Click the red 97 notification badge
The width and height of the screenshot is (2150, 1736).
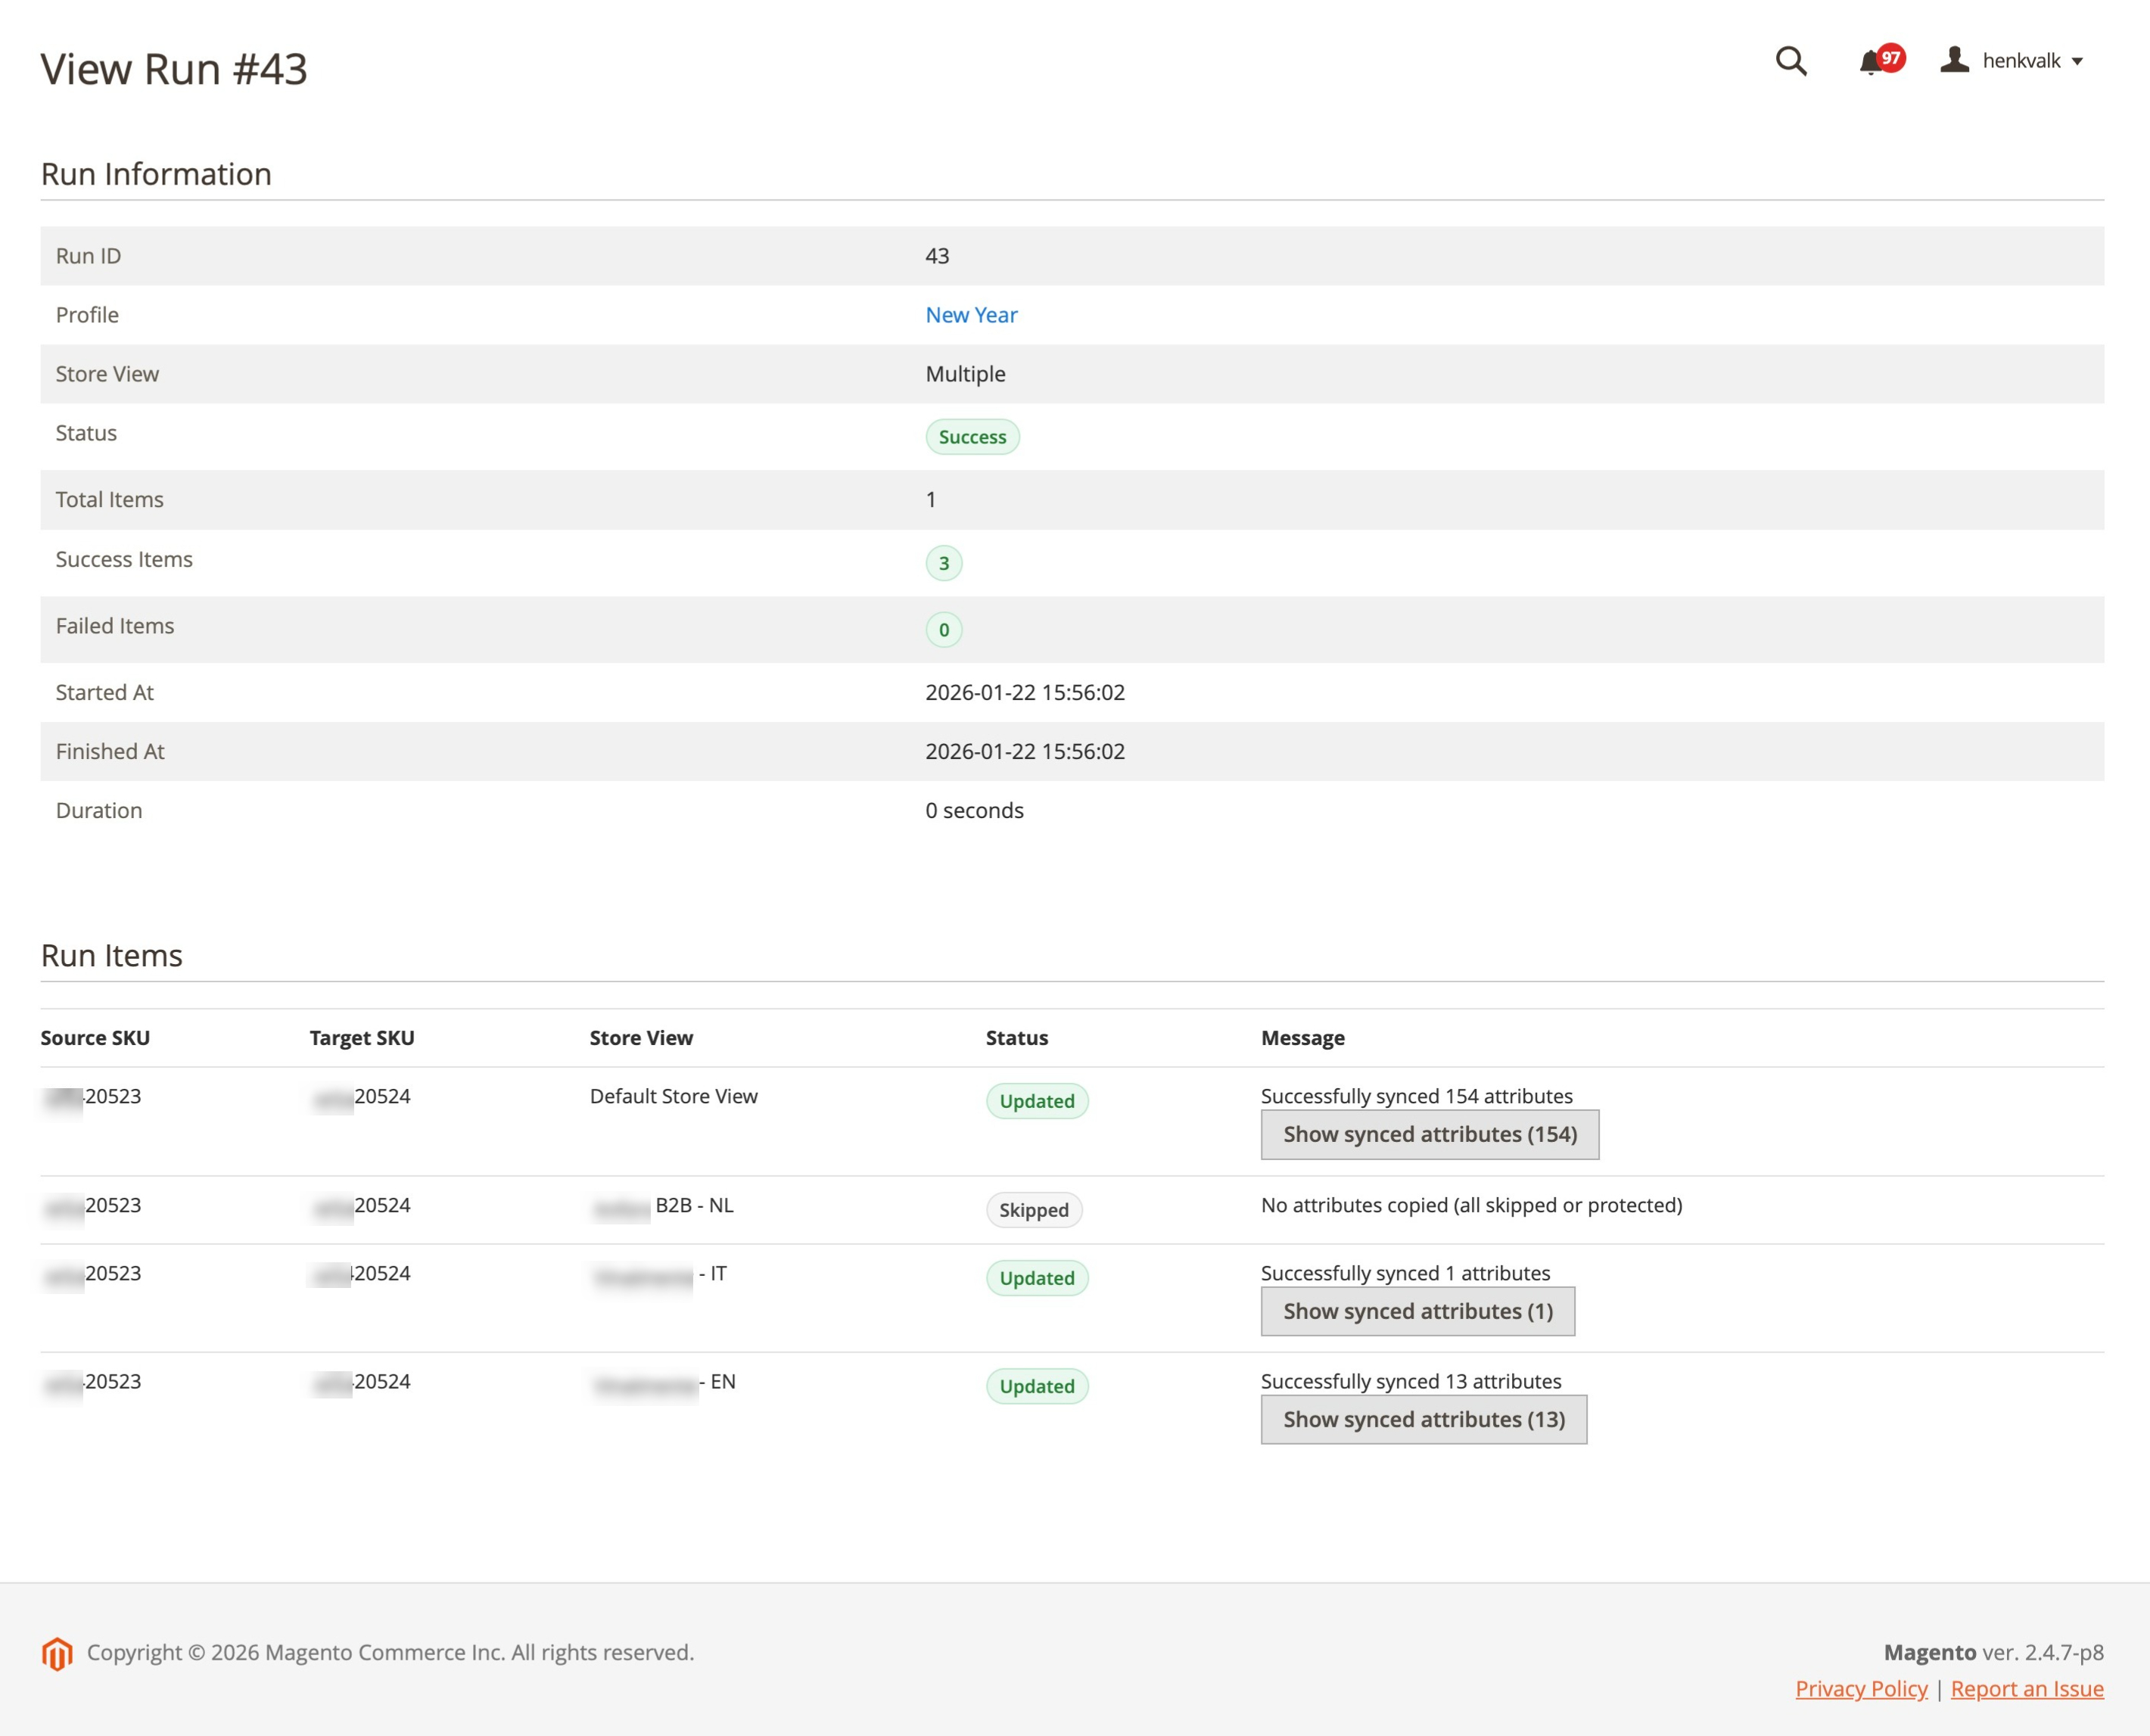pos(1890,57)
